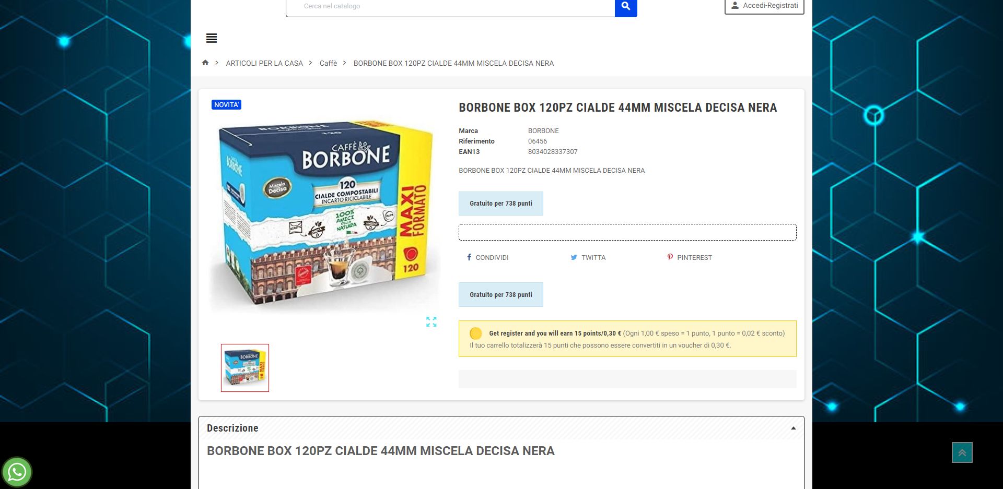1003x489 pixels.
Task: Tweet the product via Twitta
Action: (x=588, y=257)
